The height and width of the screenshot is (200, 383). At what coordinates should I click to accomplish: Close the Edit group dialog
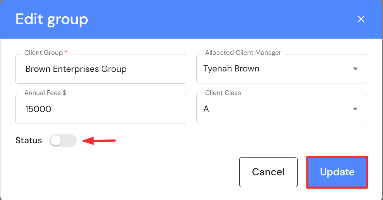361,19
